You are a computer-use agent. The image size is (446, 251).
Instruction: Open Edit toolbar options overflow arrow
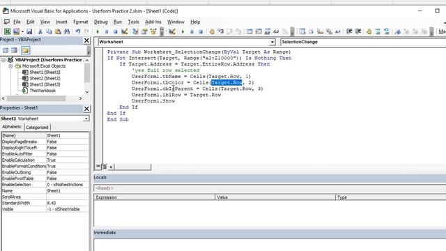[x=431, y=31]
